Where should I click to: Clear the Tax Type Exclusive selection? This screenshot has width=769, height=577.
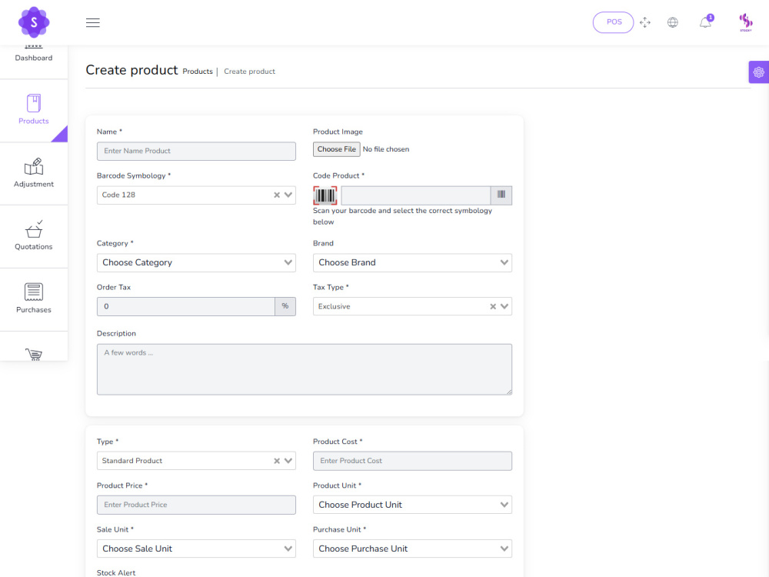[x=493, y=307]
